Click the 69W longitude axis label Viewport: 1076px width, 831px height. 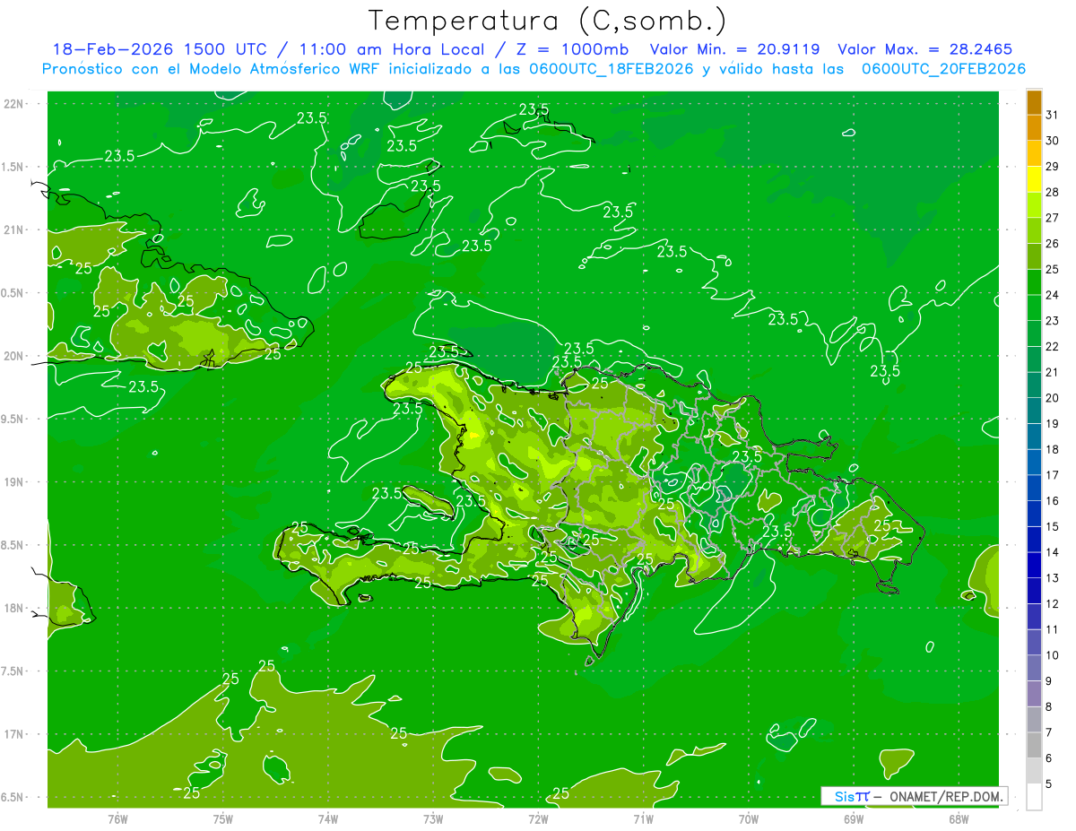[854, 818]
